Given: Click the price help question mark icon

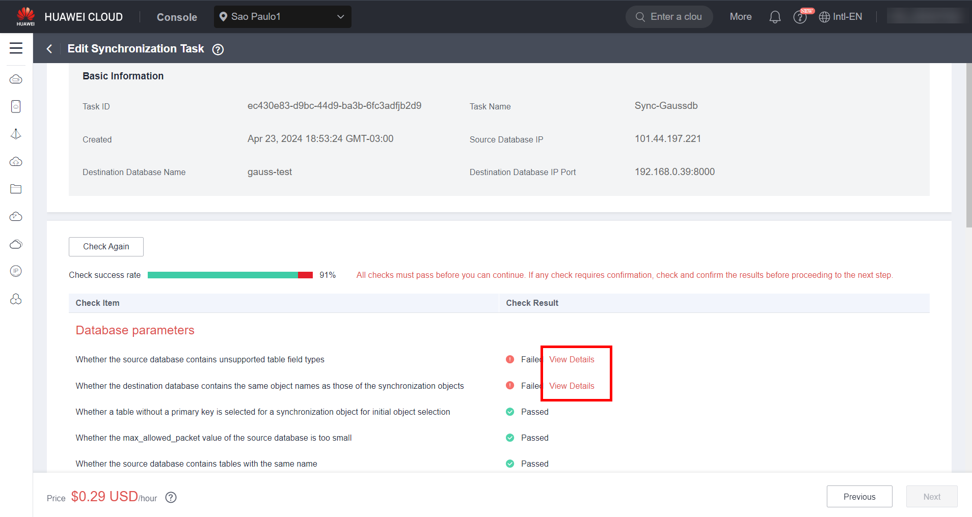Looking at the screenshot, I should 171,497.
